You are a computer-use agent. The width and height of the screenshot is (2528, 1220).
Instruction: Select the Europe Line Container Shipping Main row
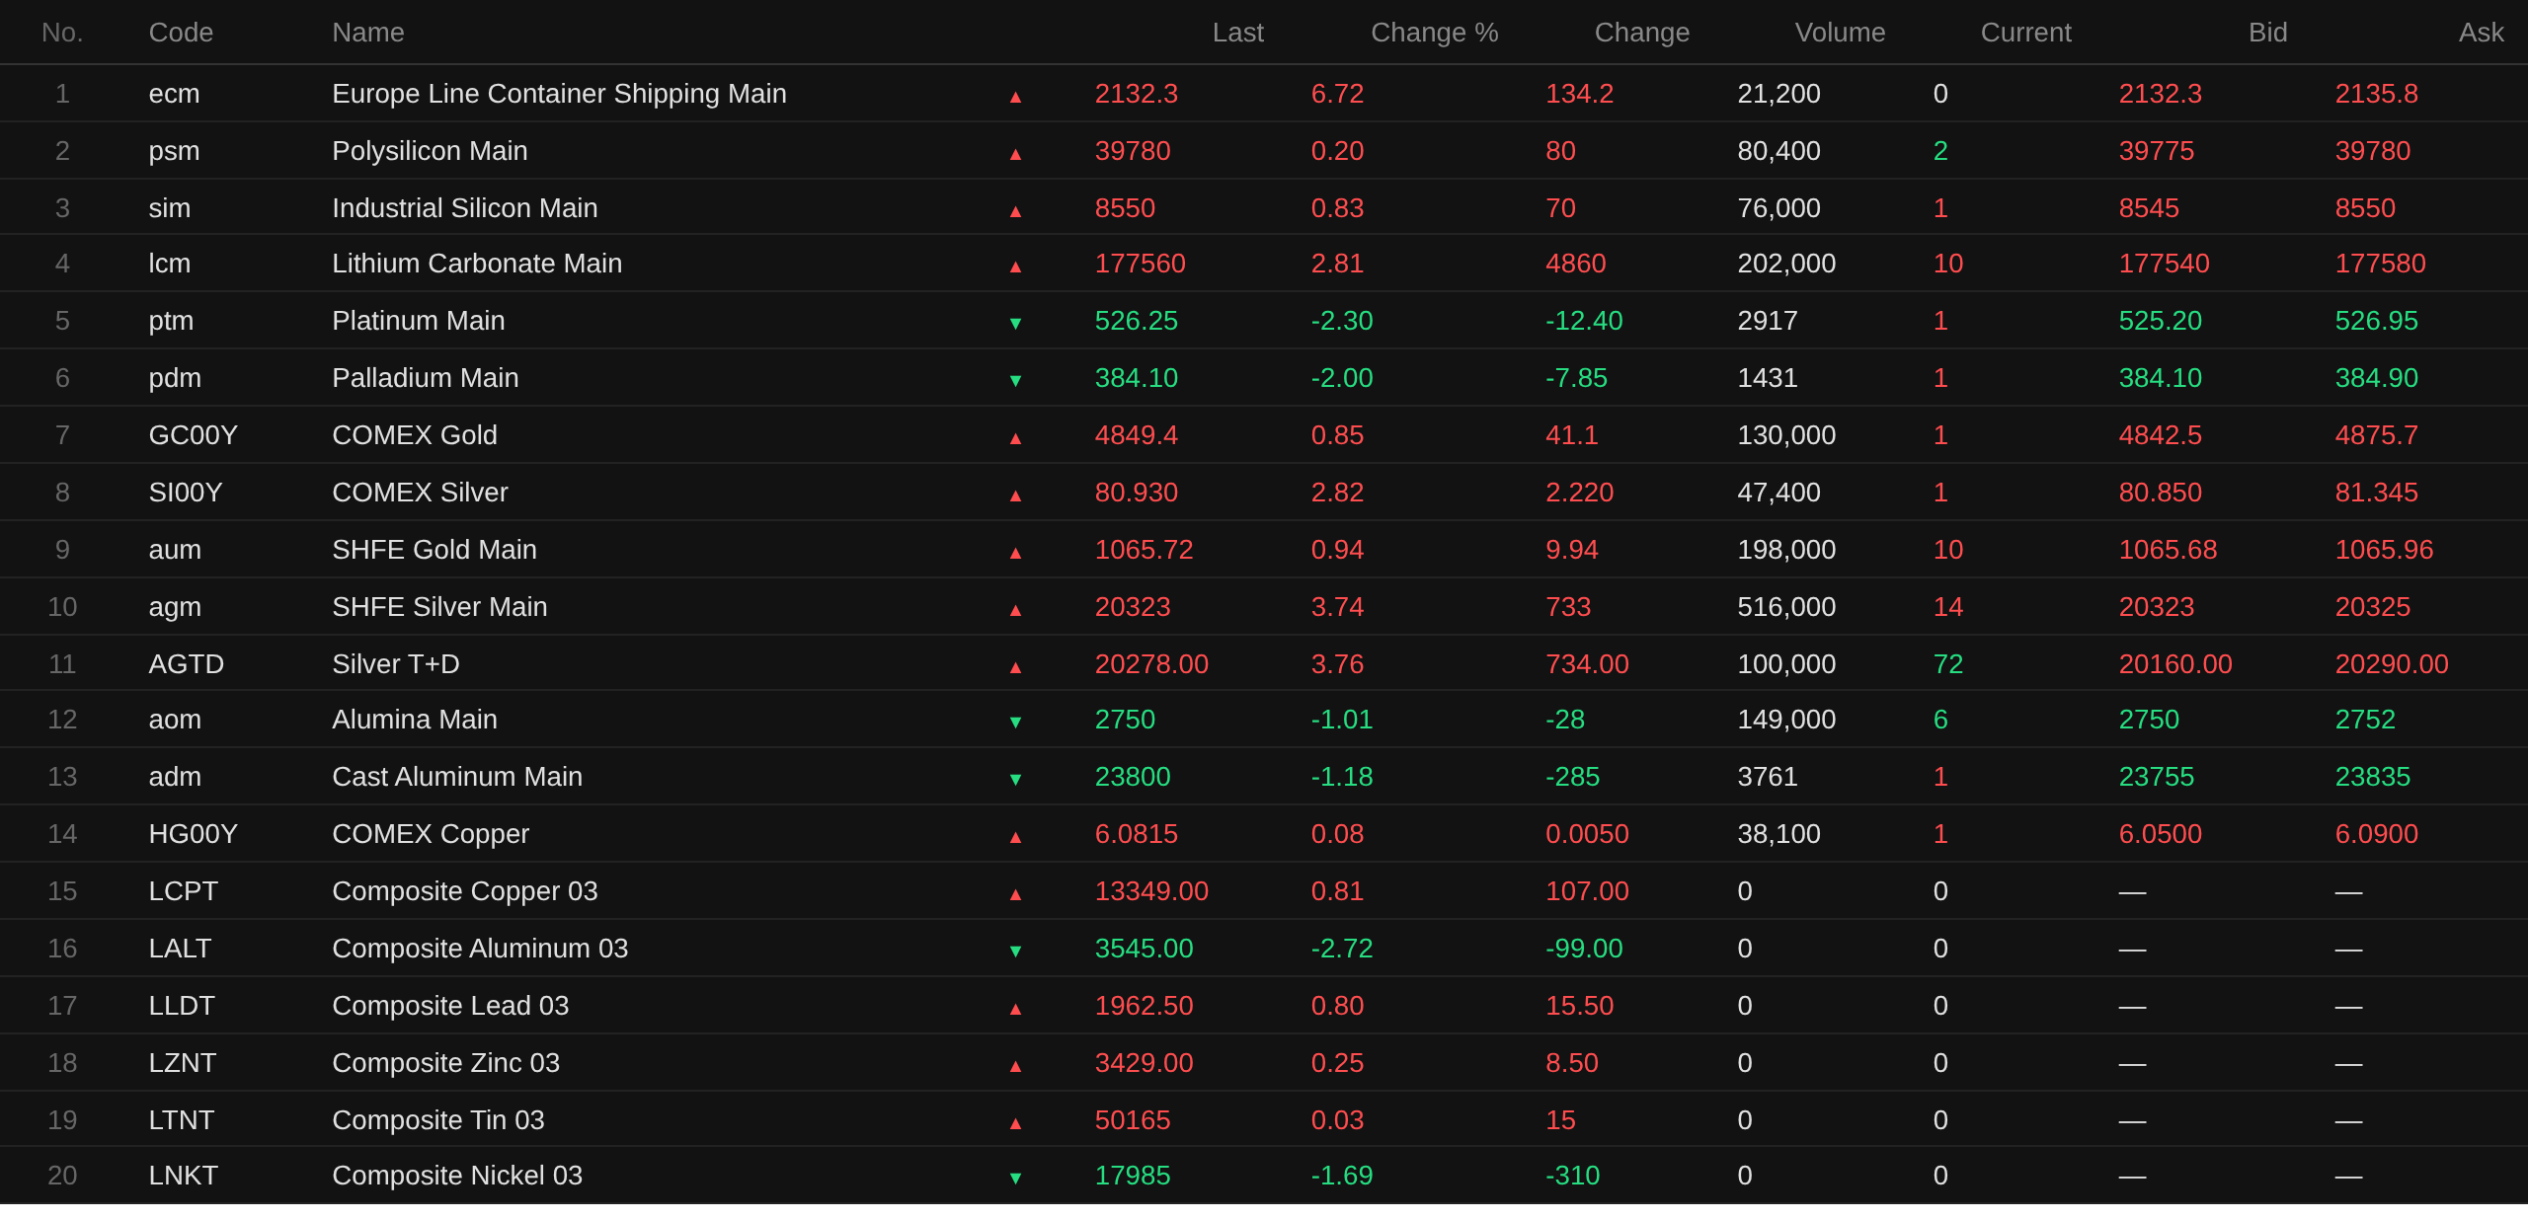[559, 94]
